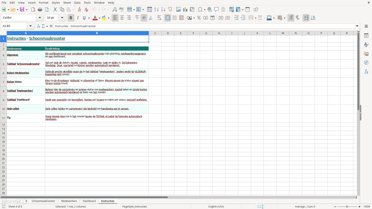Expand the Name Box dropdown

(30, 26)
